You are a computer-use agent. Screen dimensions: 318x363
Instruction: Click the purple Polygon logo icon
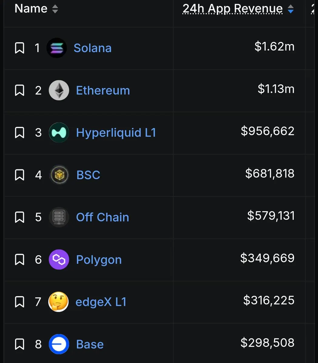coord(59,260)
